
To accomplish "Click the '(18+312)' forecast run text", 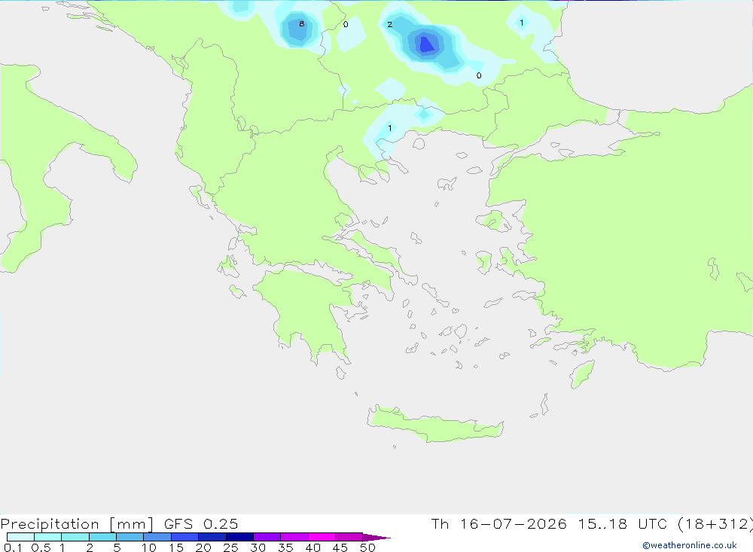I will tap(715, 524).
